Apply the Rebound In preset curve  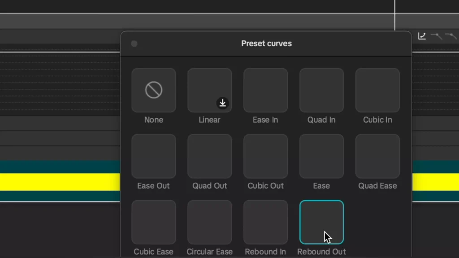click(x=265, y=222)
